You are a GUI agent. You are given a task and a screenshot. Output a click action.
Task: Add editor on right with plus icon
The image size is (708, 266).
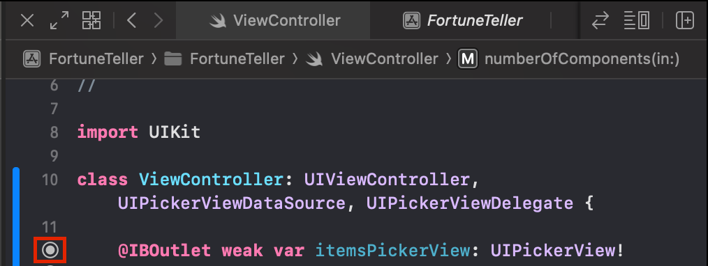click(x=684, y=21)
